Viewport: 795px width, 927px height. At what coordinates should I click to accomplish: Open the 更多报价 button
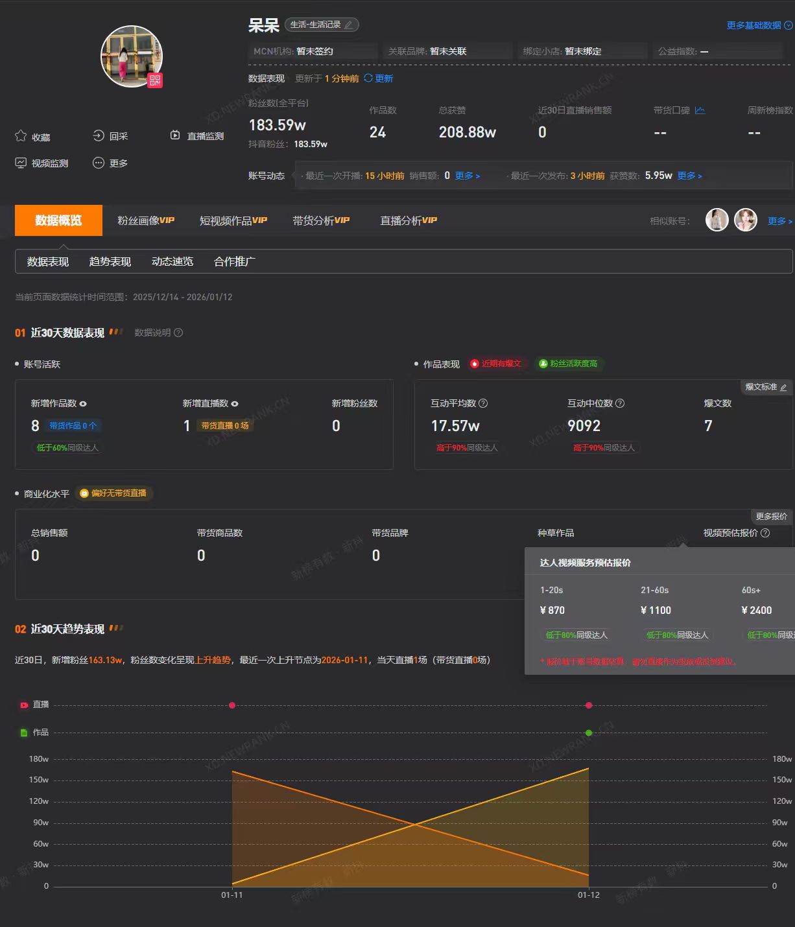point(771,516)
